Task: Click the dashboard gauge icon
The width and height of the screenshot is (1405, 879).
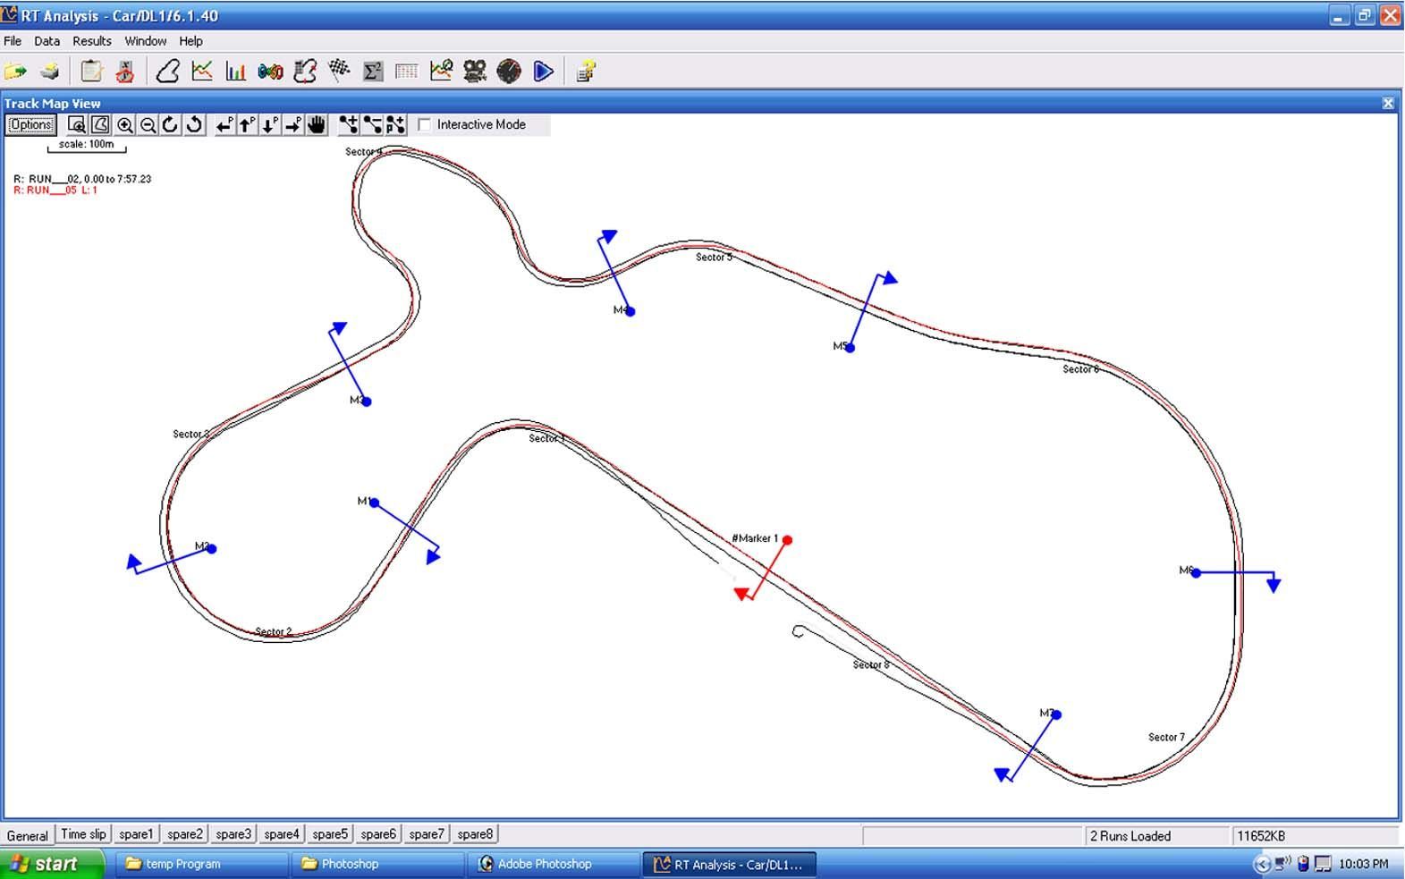Action: coord(509,72)
